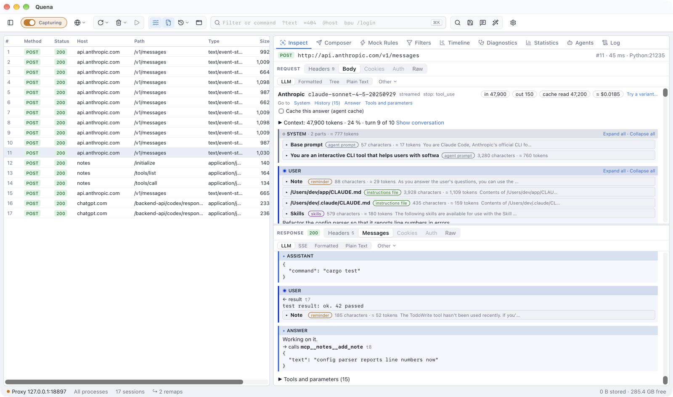Image resolution: width=673 pixels, height=397 pixels.
Task: Open the Diagnostics tab
Action: 498,43
